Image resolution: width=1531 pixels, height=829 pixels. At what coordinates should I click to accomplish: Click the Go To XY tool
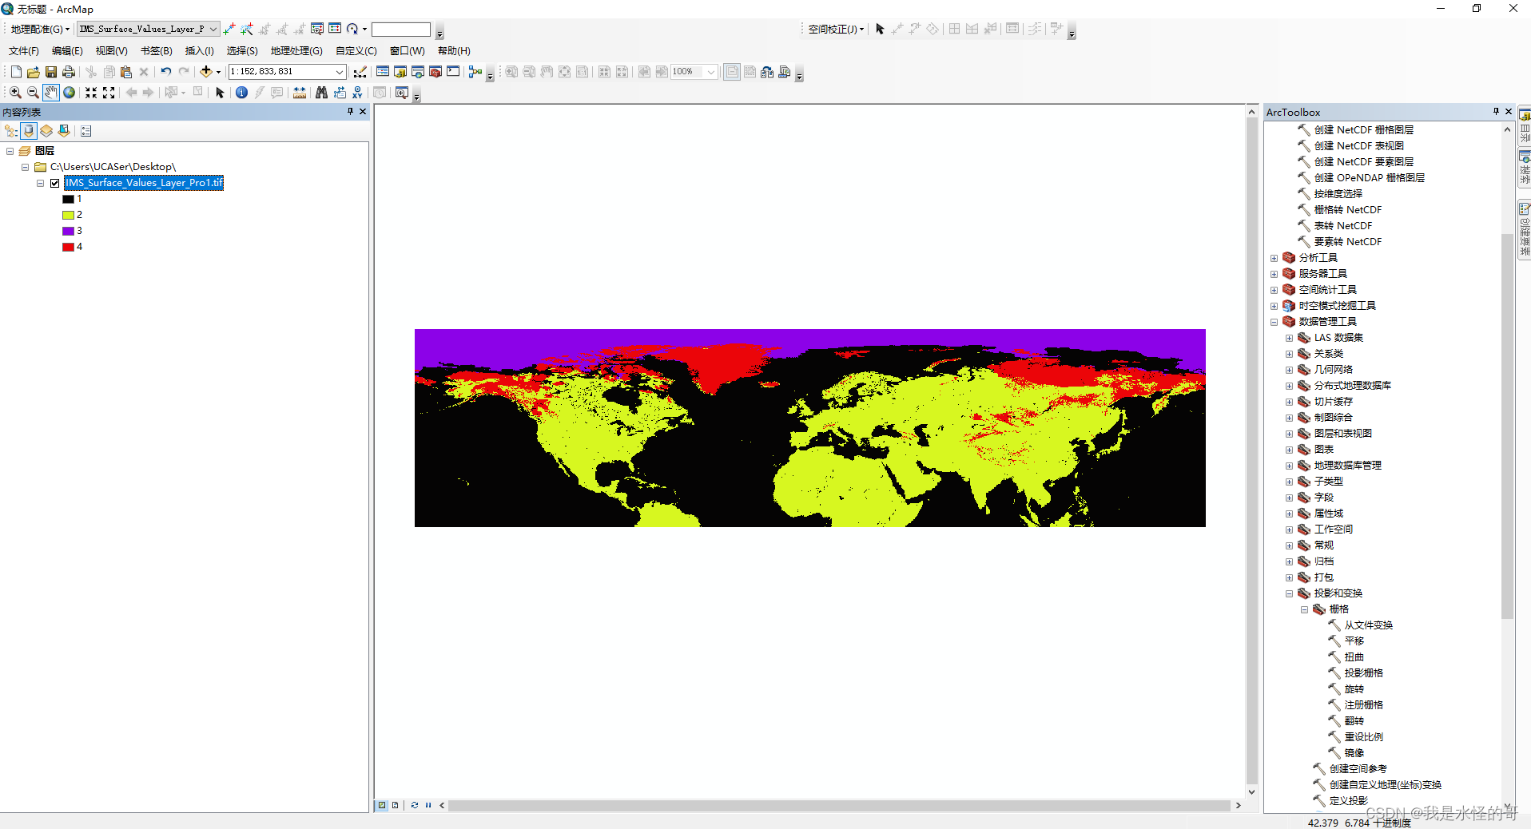pos(356,93)
